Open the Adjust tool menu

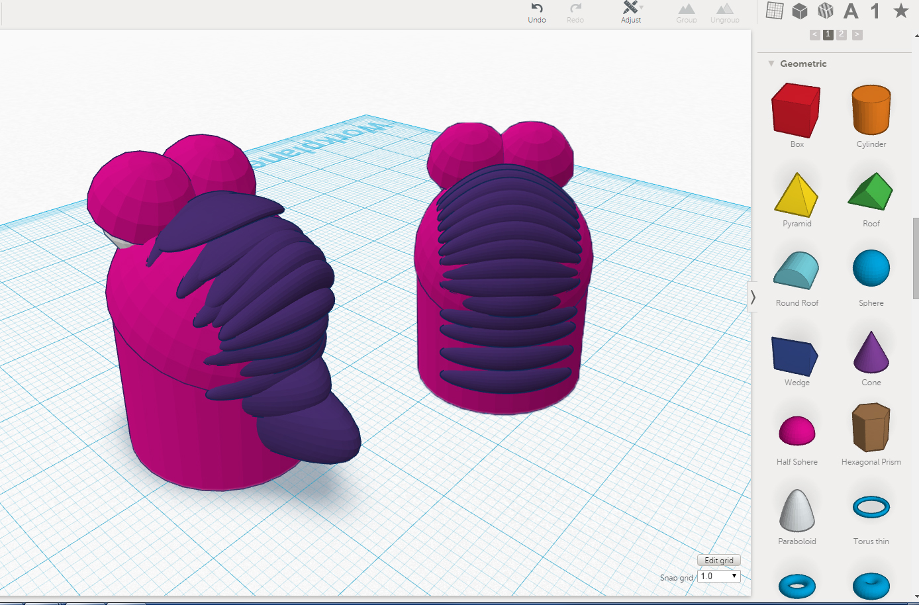coord(631,13)
